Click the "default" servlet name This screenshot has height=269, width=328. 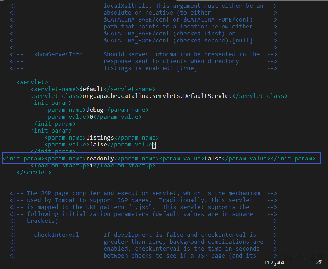[x=91, y=89]
